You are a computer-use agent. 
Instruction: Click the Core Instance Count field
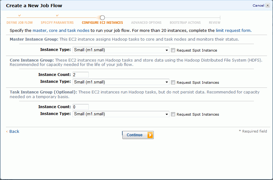[x=81, y=75]
